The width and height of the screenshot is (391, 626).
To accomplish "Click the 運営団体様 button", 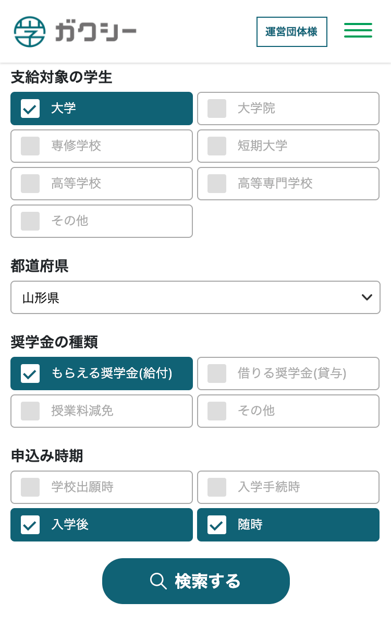I will click(x=291, y=32).
